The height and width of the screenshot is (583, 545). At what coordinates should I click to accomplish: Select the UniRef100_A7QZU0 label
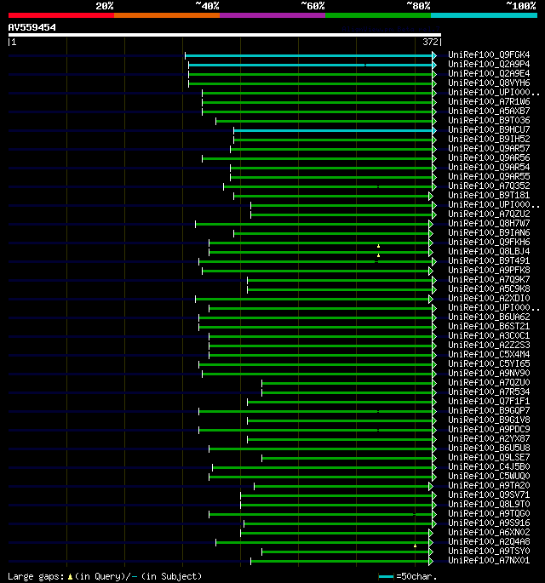click(489, 383)
